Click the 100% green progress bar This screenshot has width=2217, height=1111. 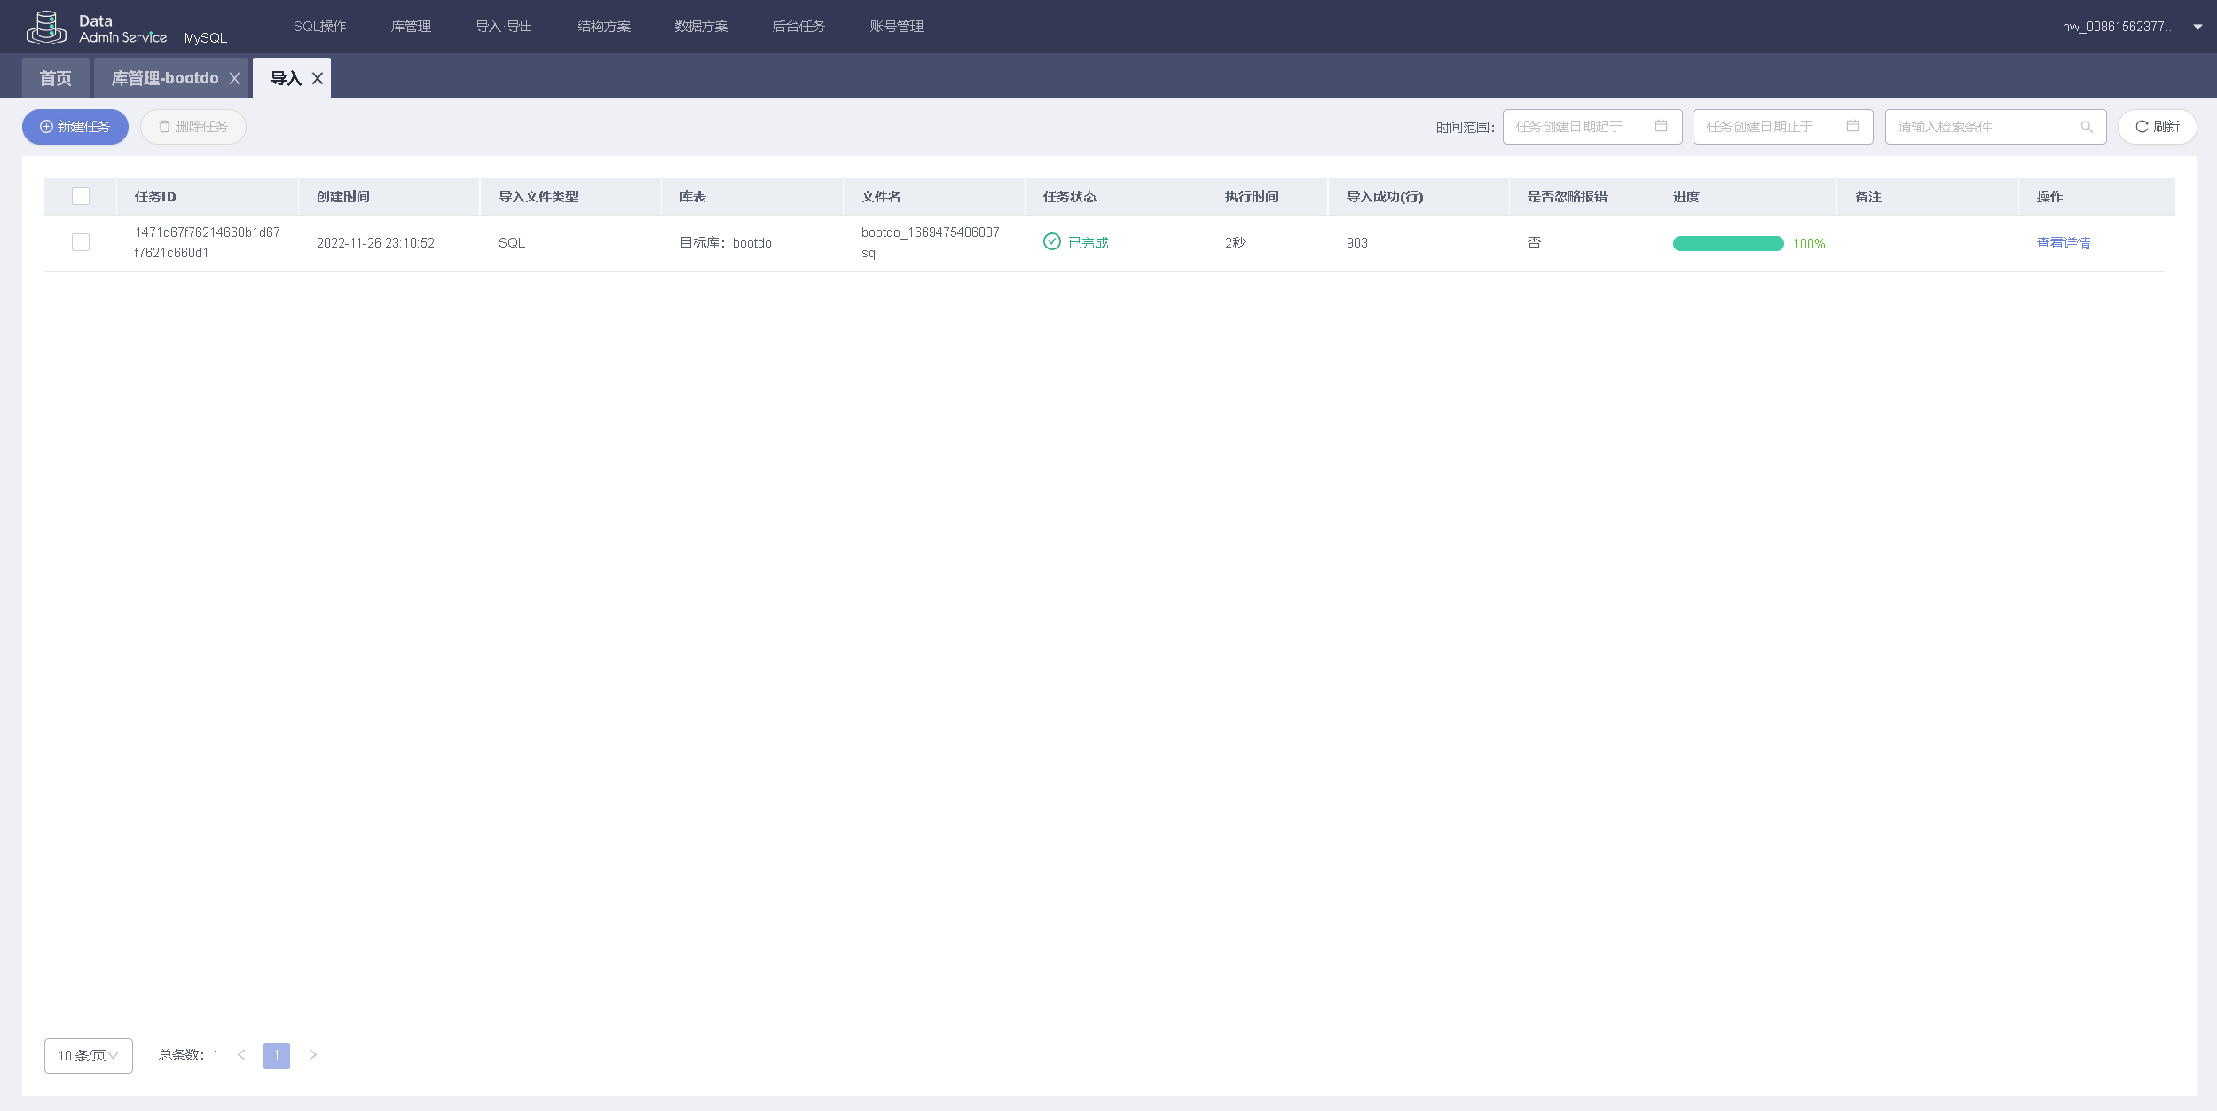[x=1727, y=244]
